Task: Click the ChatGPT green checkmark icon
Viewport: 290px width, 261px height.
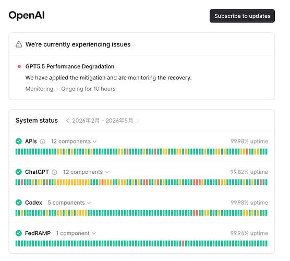Action: [x=18, y=172]
